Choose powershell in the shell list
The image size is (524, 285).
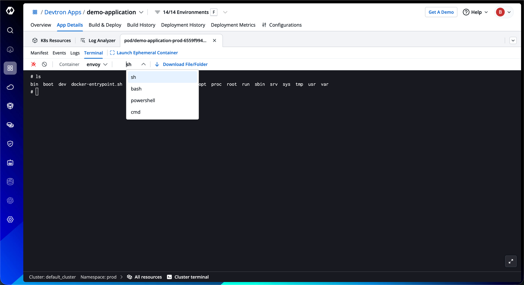143,101
